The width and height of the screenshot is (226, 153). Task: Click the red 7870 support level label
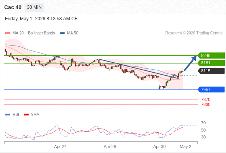click(206, 99)
